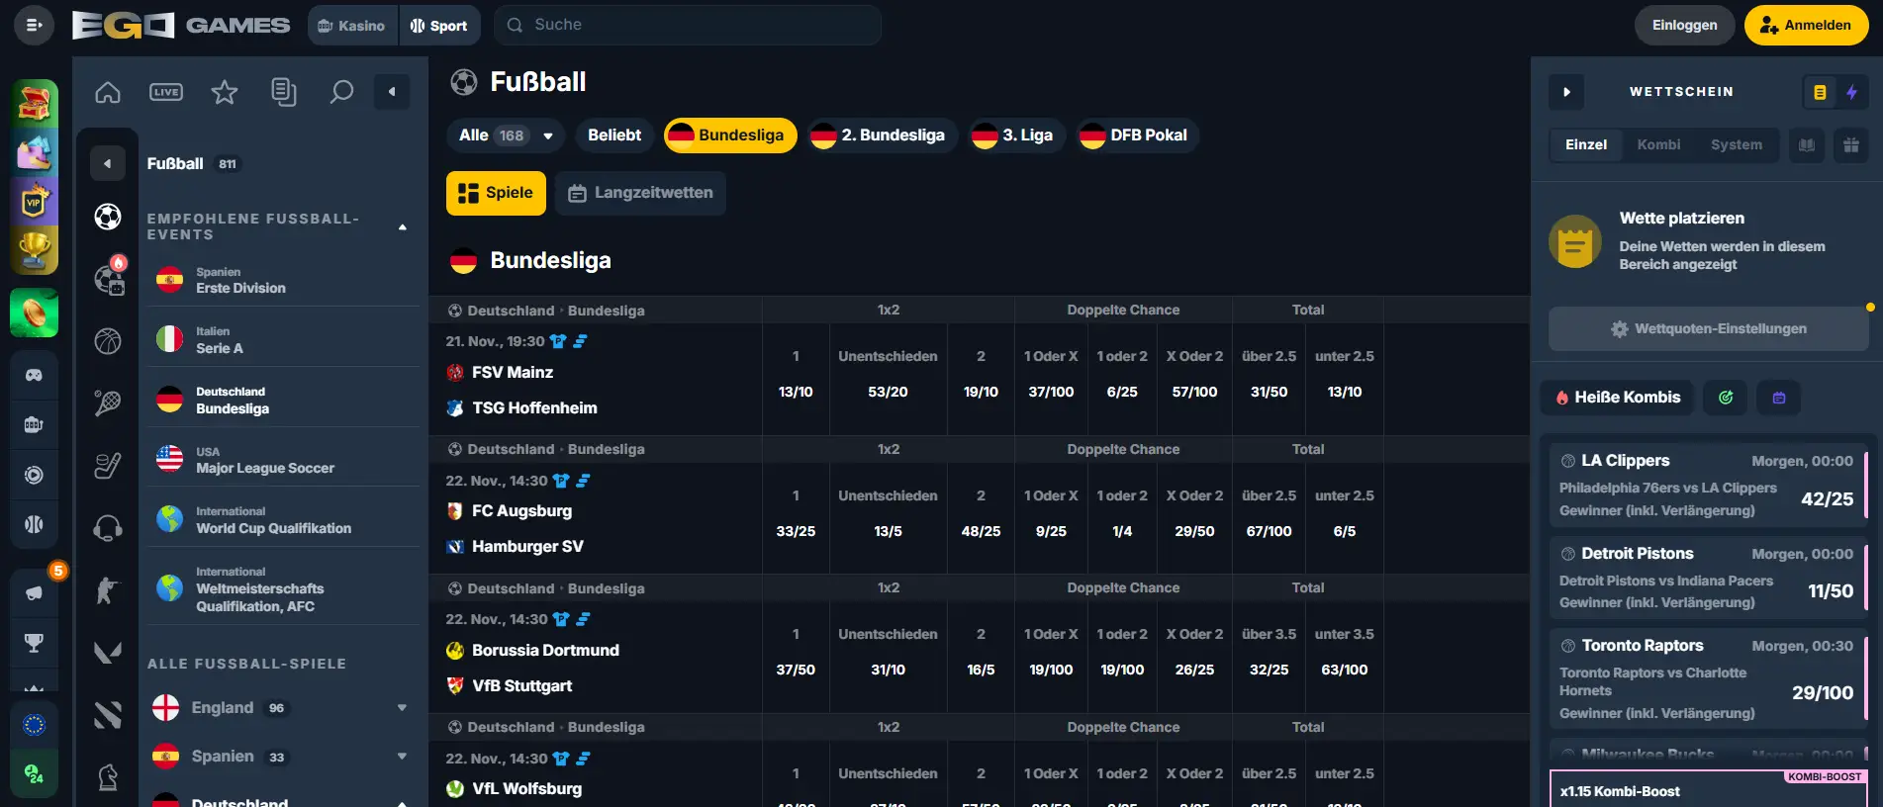Image resolution: width=1883 pixels, height=807 pixels.
Task: Open the megaphone promotions icon
Action: click(x=34, y=592)
